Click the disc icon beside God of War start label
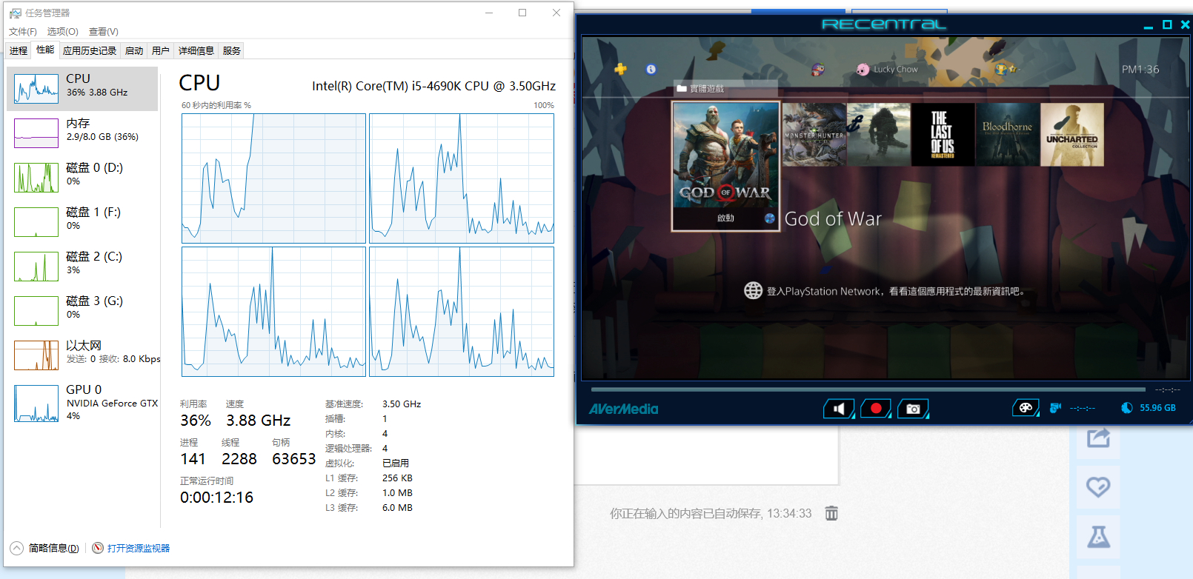Screen dimensions: 1193x579 point(769,218)
